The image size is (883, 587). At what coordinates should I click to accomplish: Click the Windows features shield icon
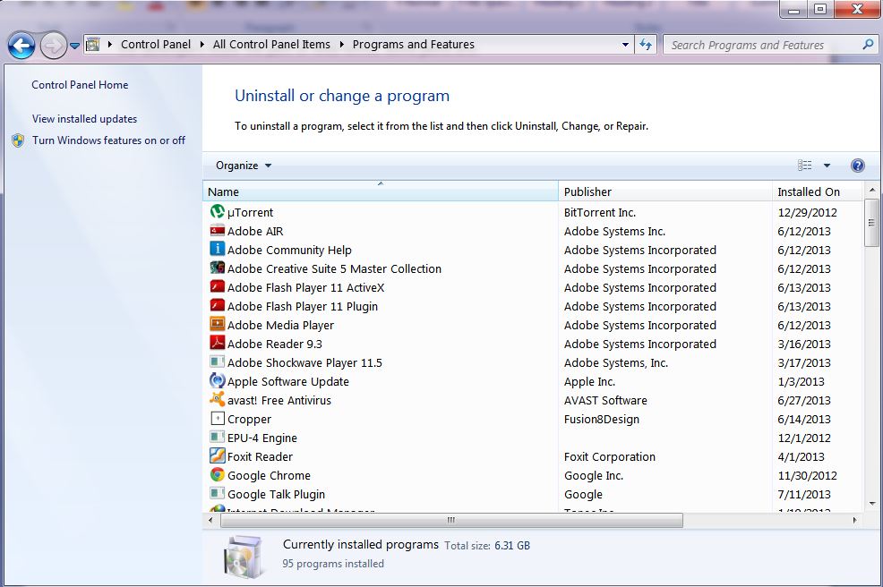[x=18, y=140]
